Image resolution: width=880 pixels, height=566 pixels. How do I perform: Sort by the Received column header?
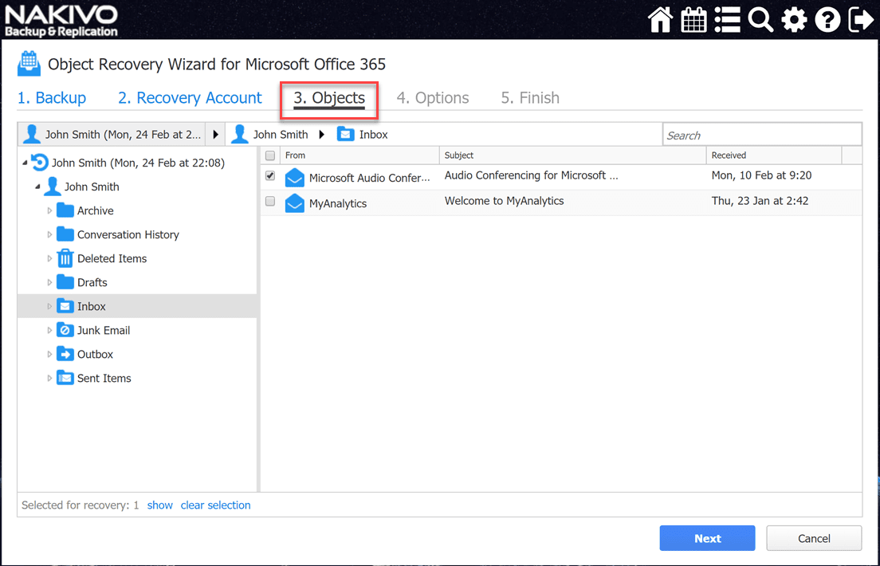point(775,155)
